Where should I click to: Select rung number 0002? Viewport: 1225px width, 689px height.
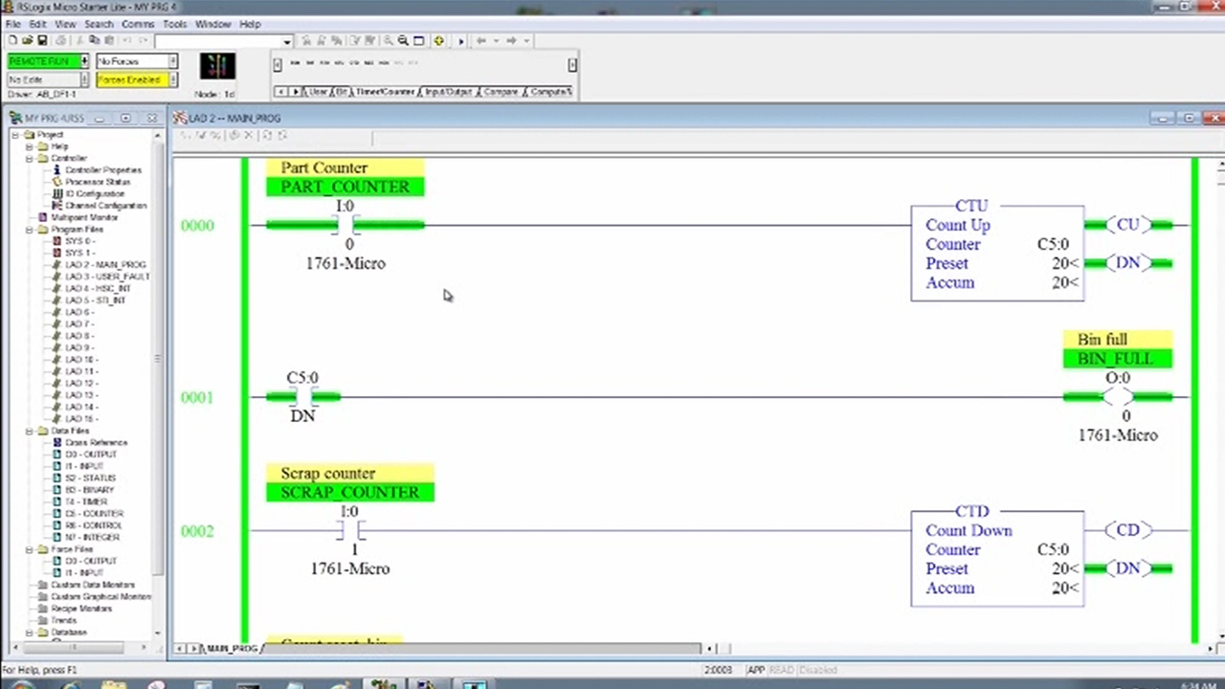coord(197,531)
